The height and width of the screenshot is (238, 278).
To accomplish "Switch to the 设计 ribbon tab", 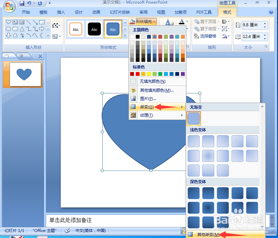I will point(79,12).
